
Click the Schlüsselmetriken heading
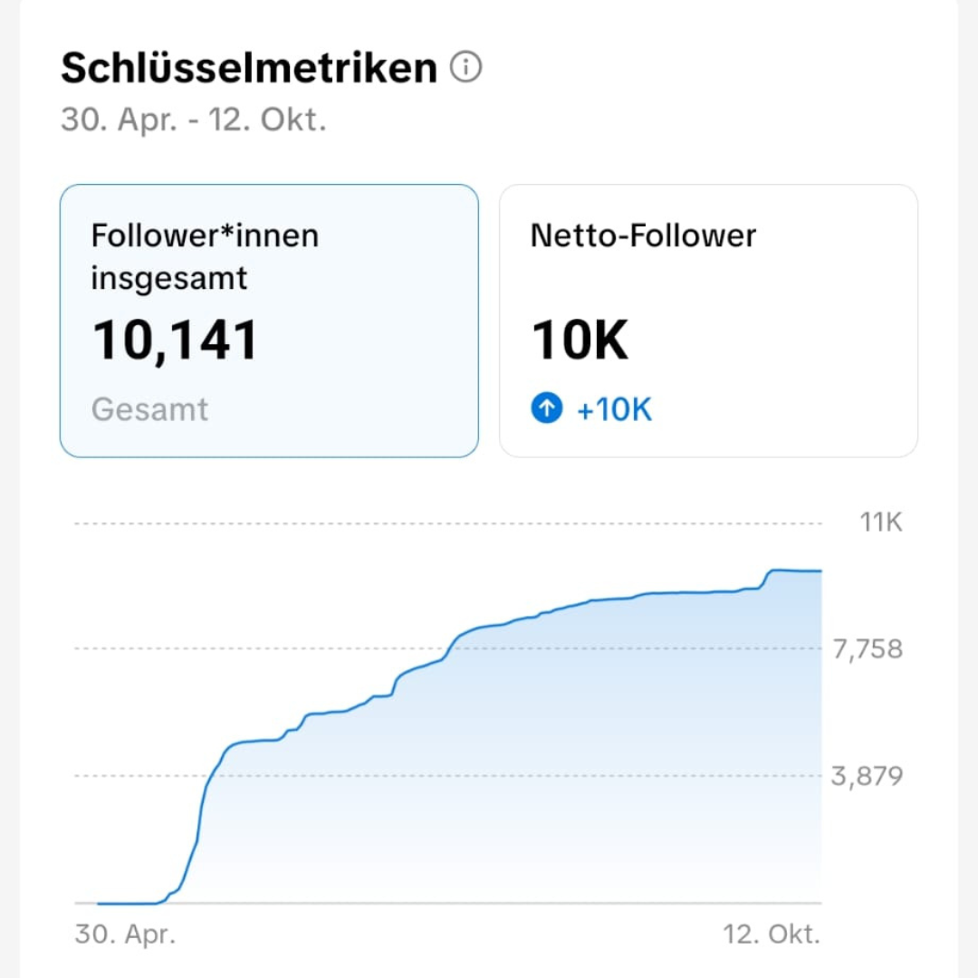pyautogui.click(x=249, y=68)
